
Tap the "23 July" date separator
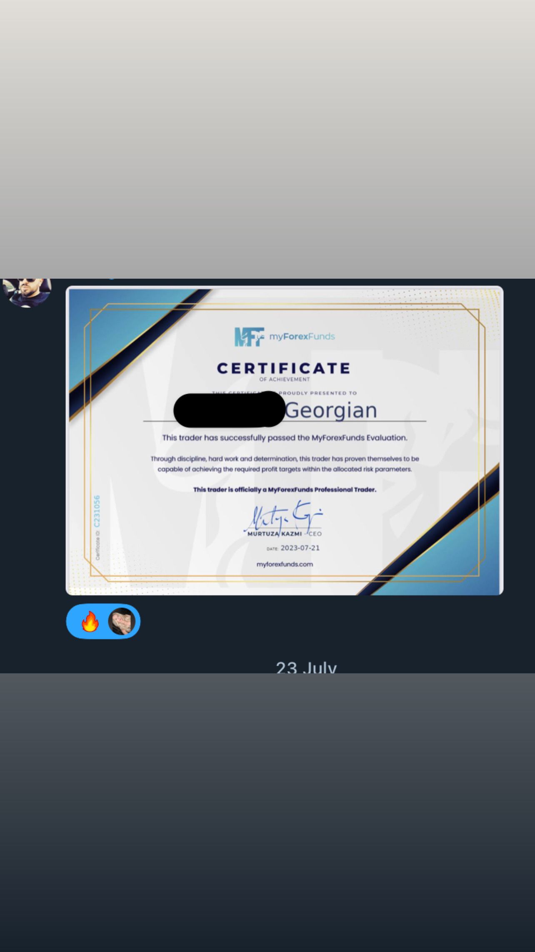tap(306, 667)
